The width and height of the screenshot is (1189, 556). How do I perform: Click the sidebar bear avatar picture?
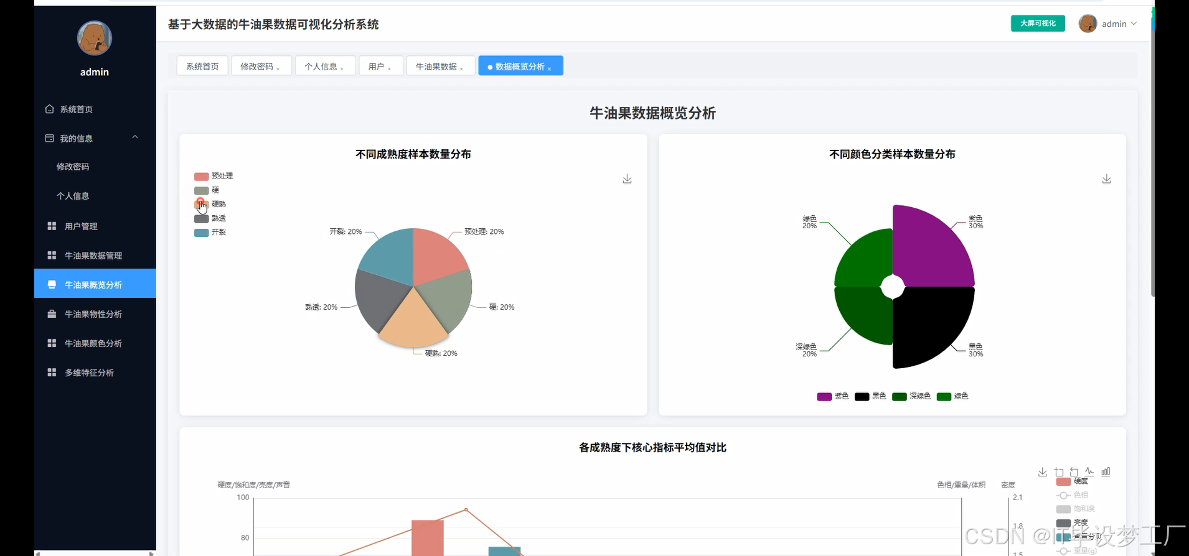point(95,38)
